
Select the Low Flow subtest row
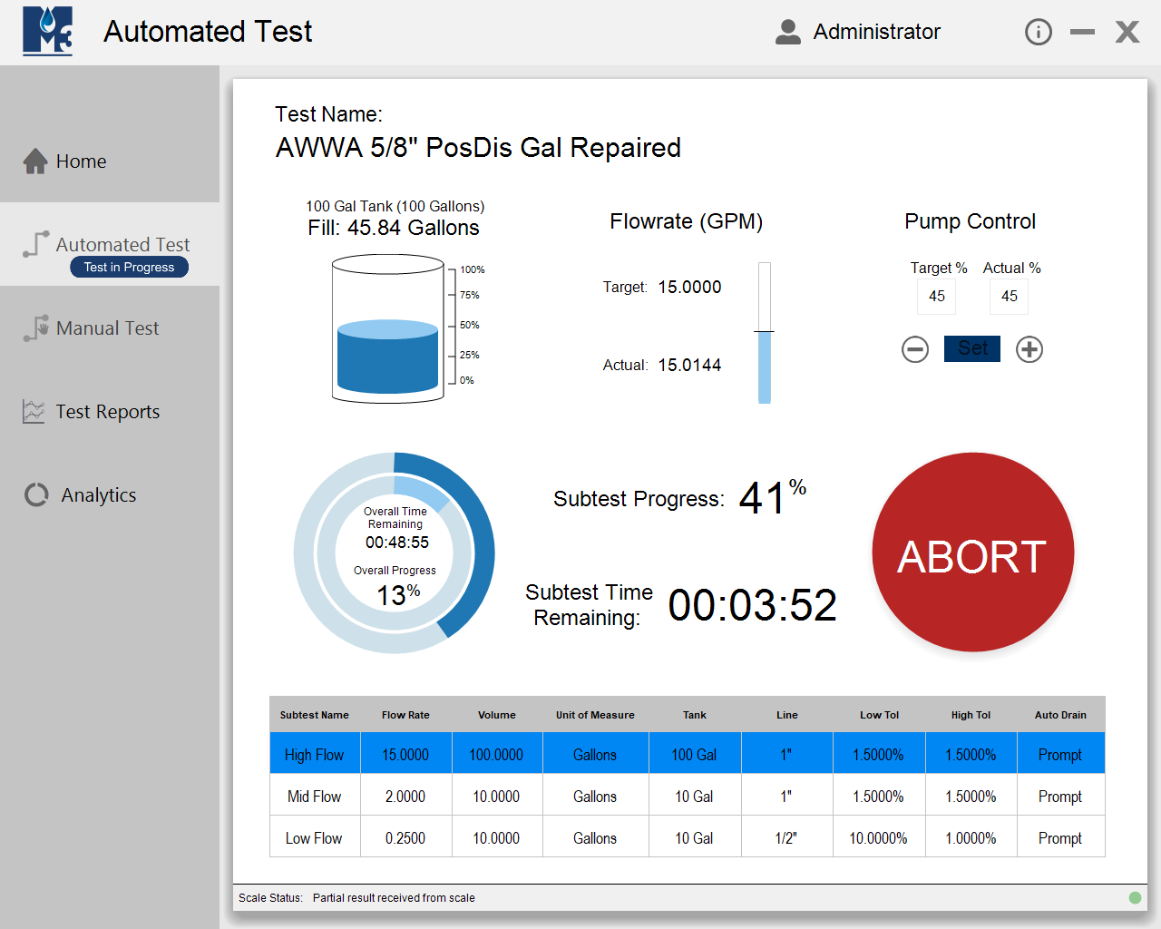click(x=314, y=836)
